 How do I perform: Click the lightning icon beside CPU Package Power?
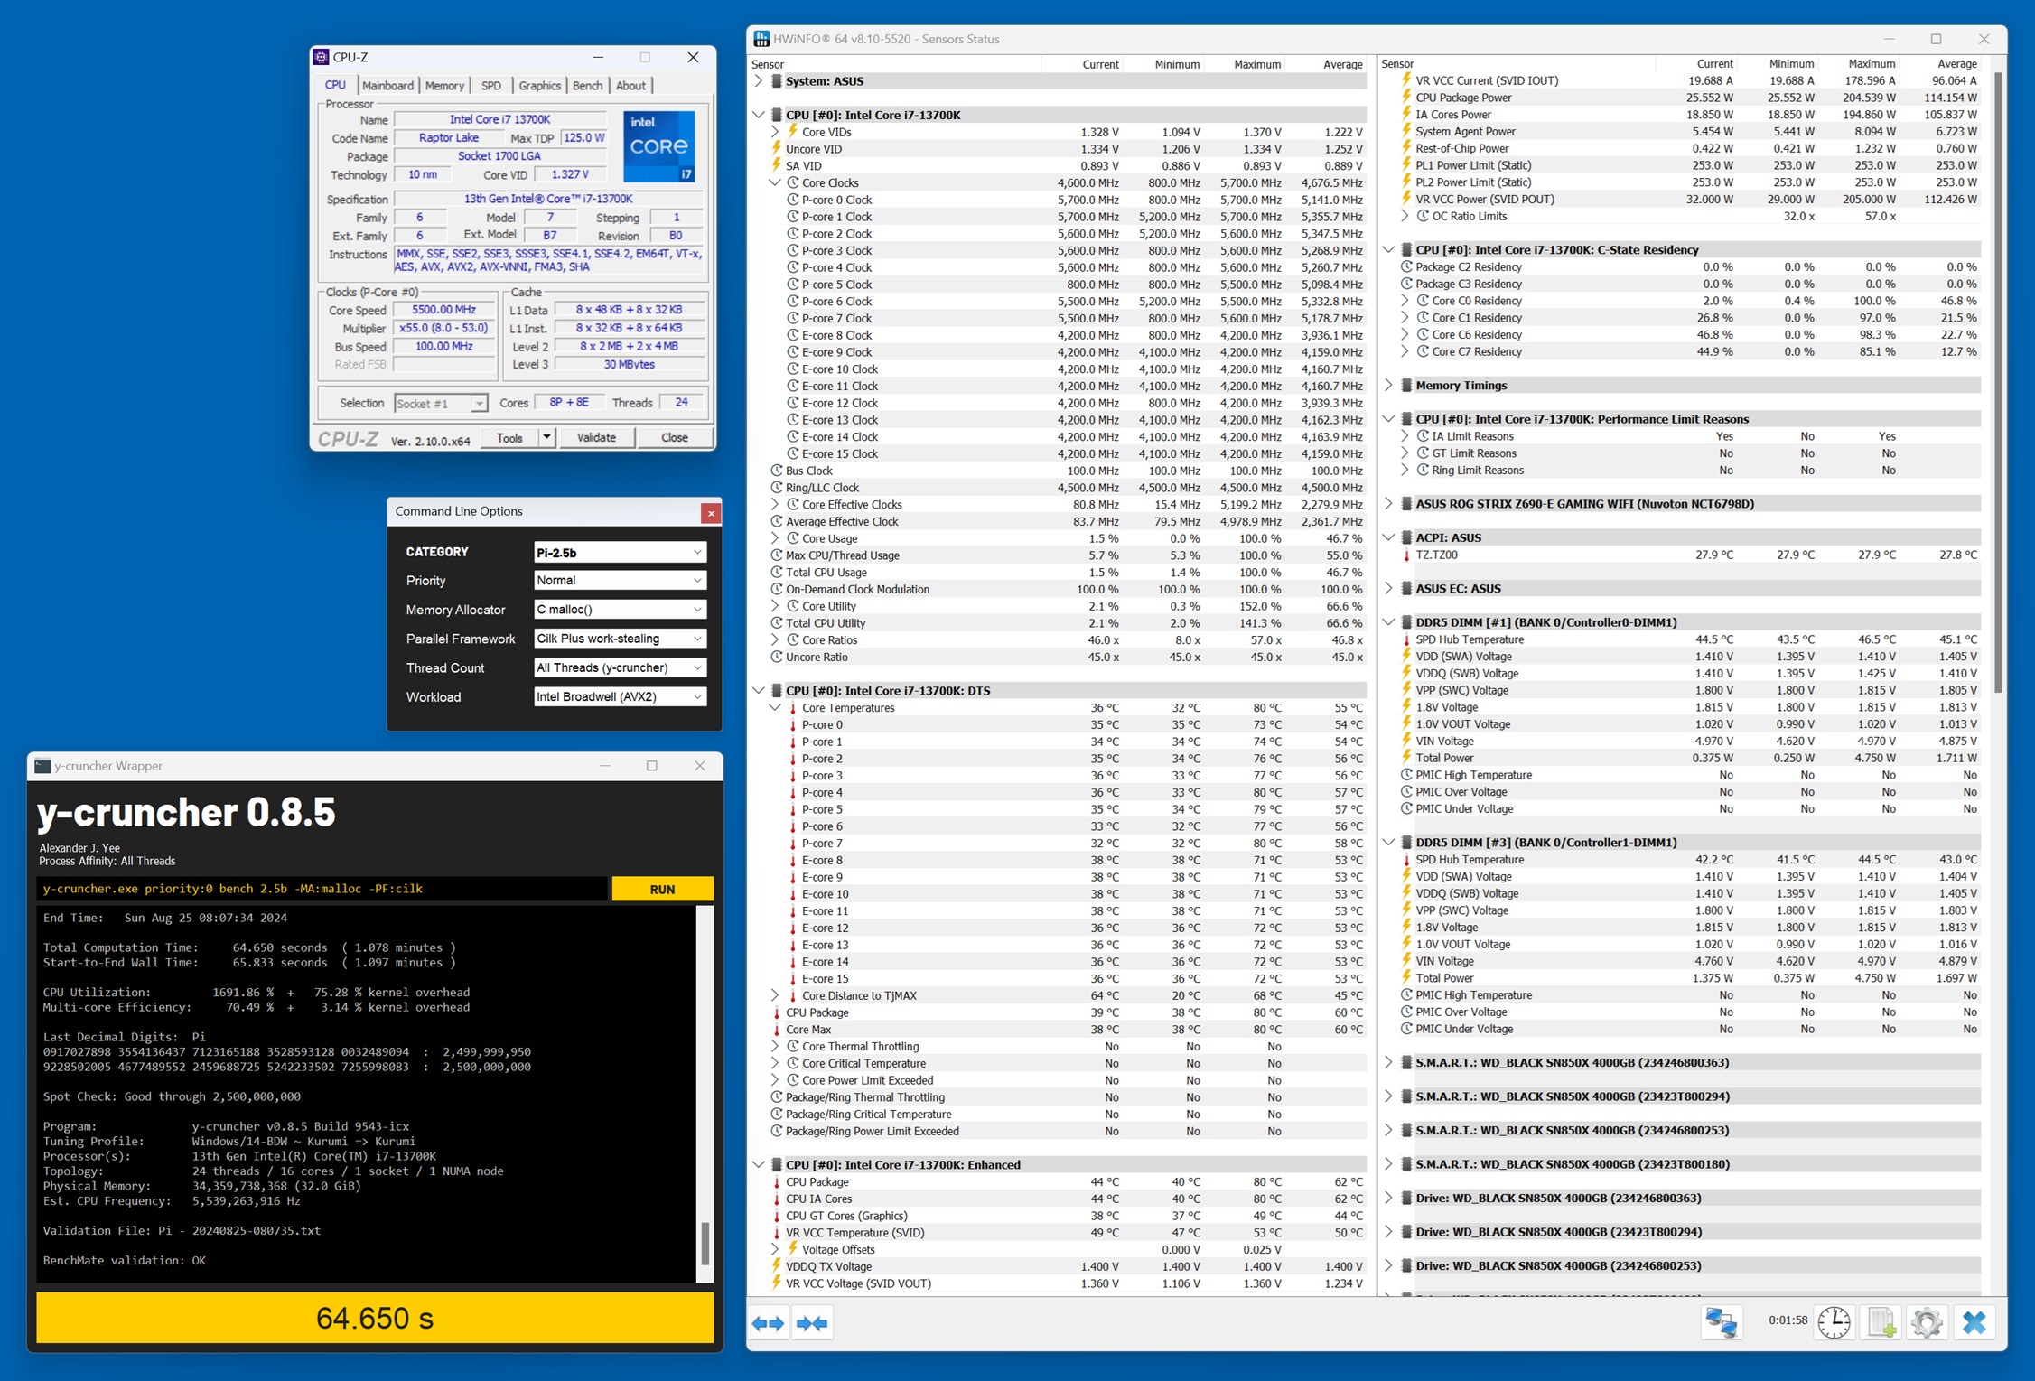[1406, 98]
